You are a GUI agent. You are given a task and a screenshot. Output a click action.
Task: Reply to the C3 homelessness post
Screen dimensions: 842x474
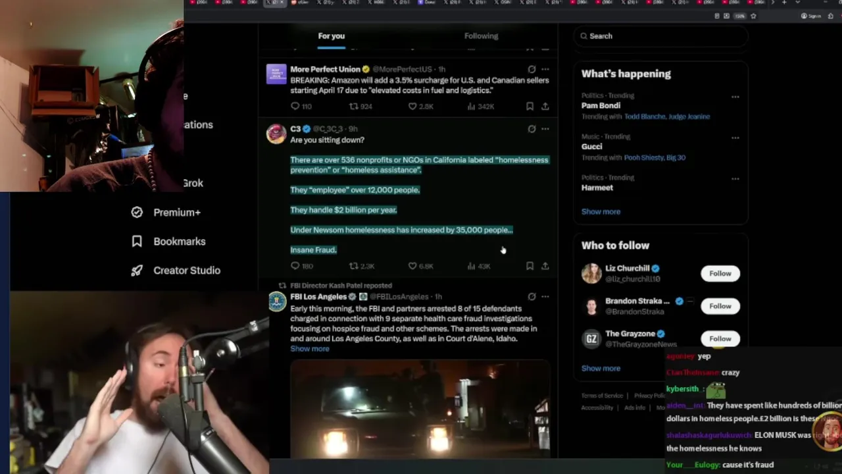(x=301, y=266)
